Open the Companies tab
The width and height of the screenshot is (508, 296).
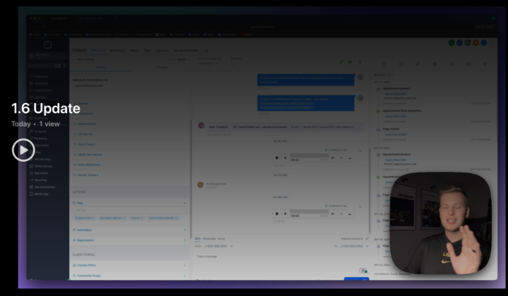(x=163, y=50)
